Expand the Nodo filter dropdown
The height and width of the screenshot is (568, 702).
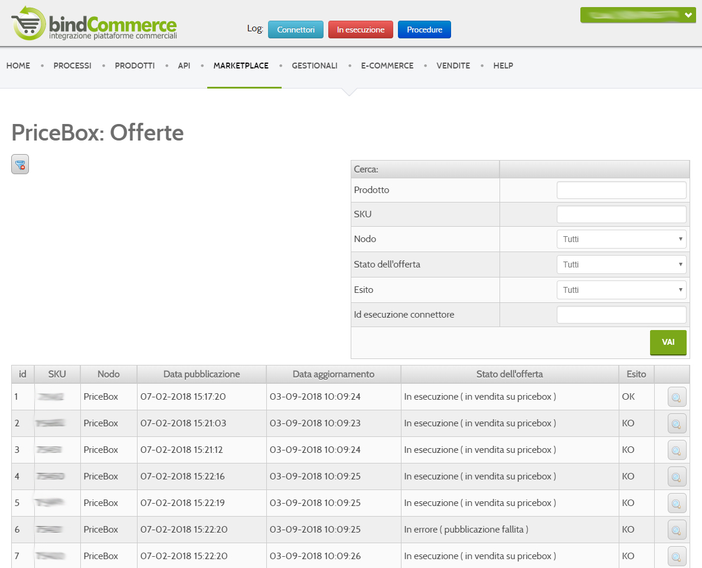pyautogui.click(x=622, y=239)
